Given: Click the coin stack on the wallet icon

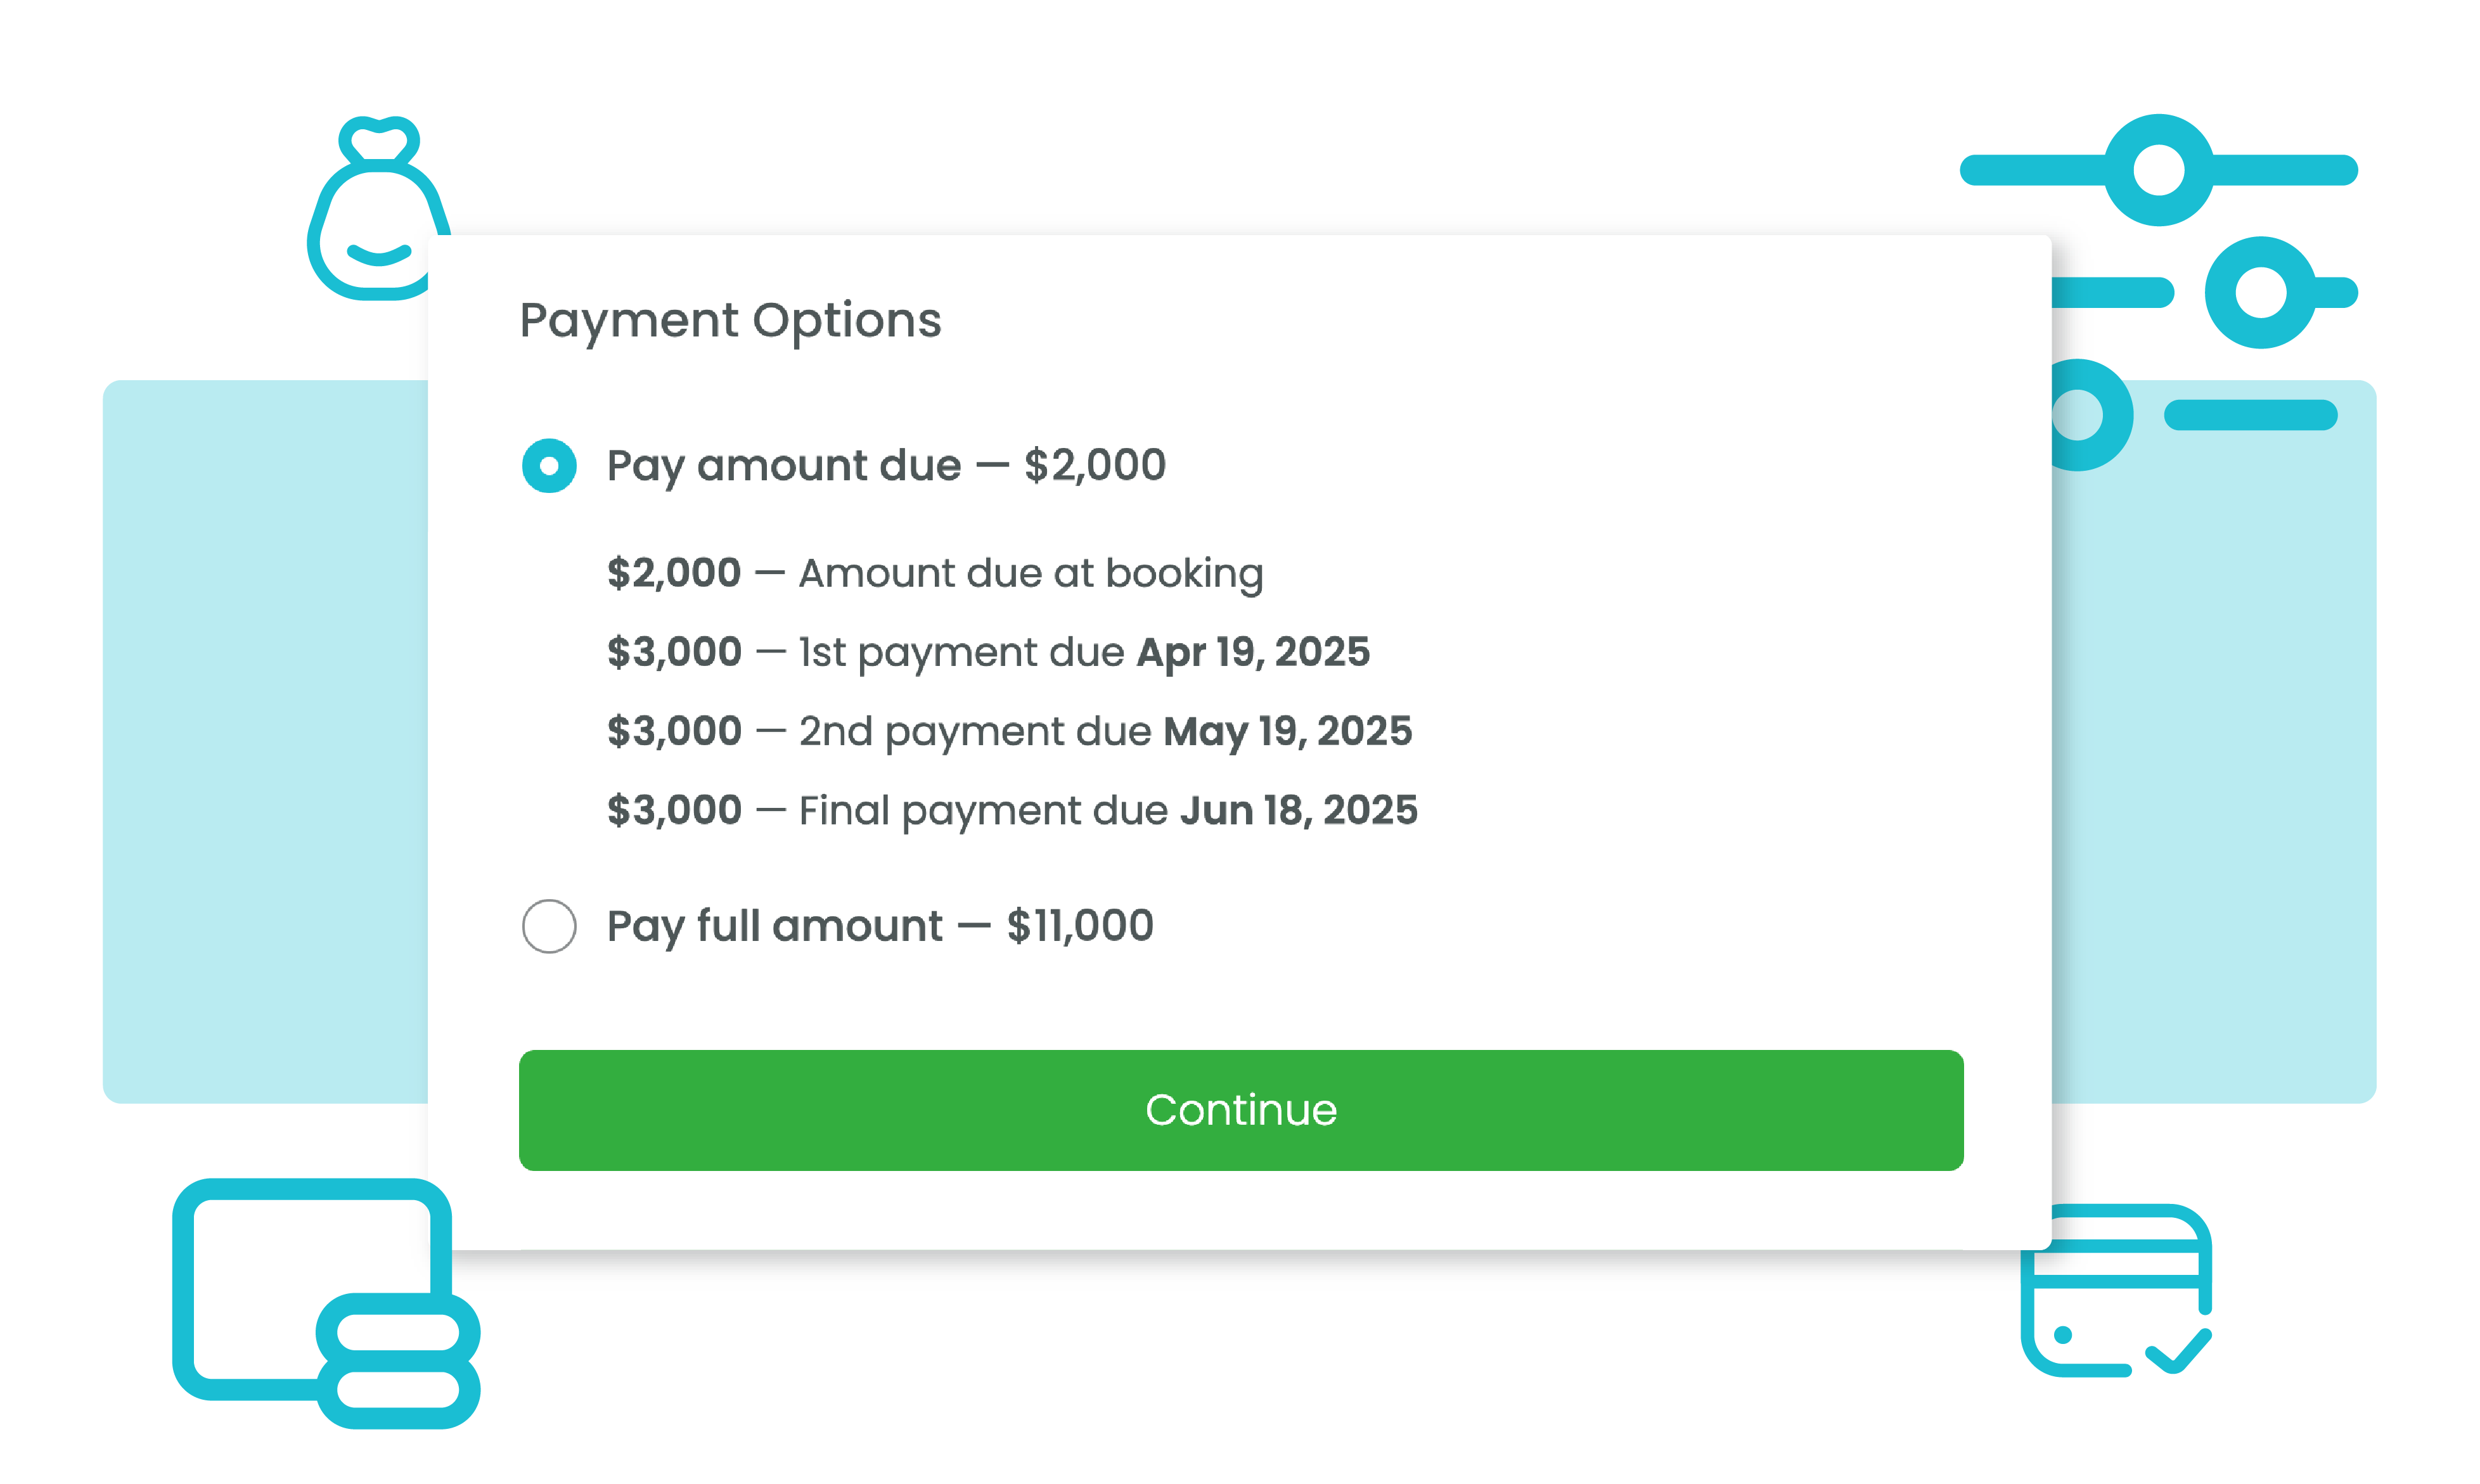Looking at the screenshot, I should 398,1360.
